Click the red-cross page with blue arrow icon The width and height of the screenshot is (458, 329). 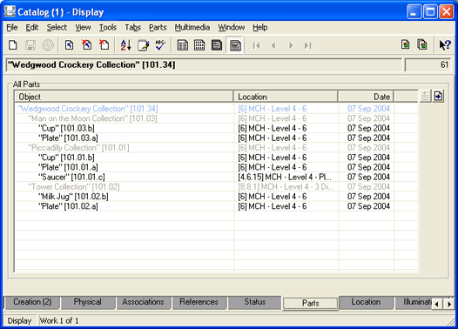click(x=87, y=45)
